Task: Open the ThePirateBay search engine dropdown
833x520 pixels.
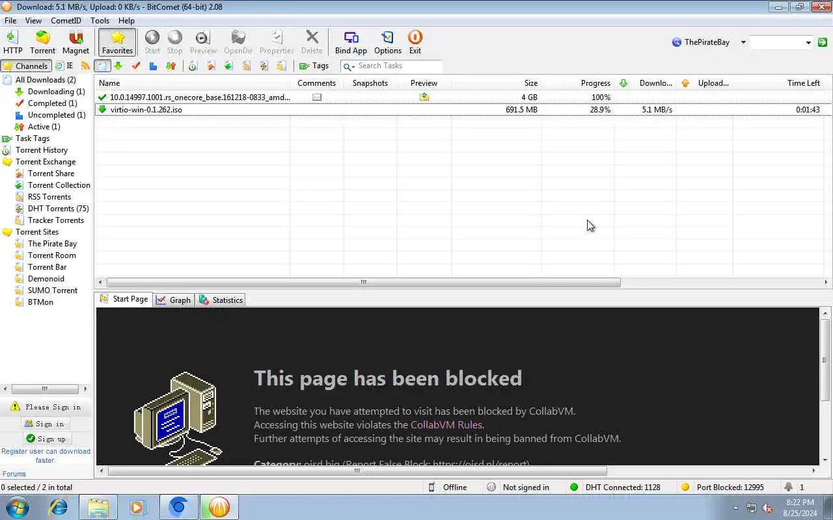Action: [743, 42]
